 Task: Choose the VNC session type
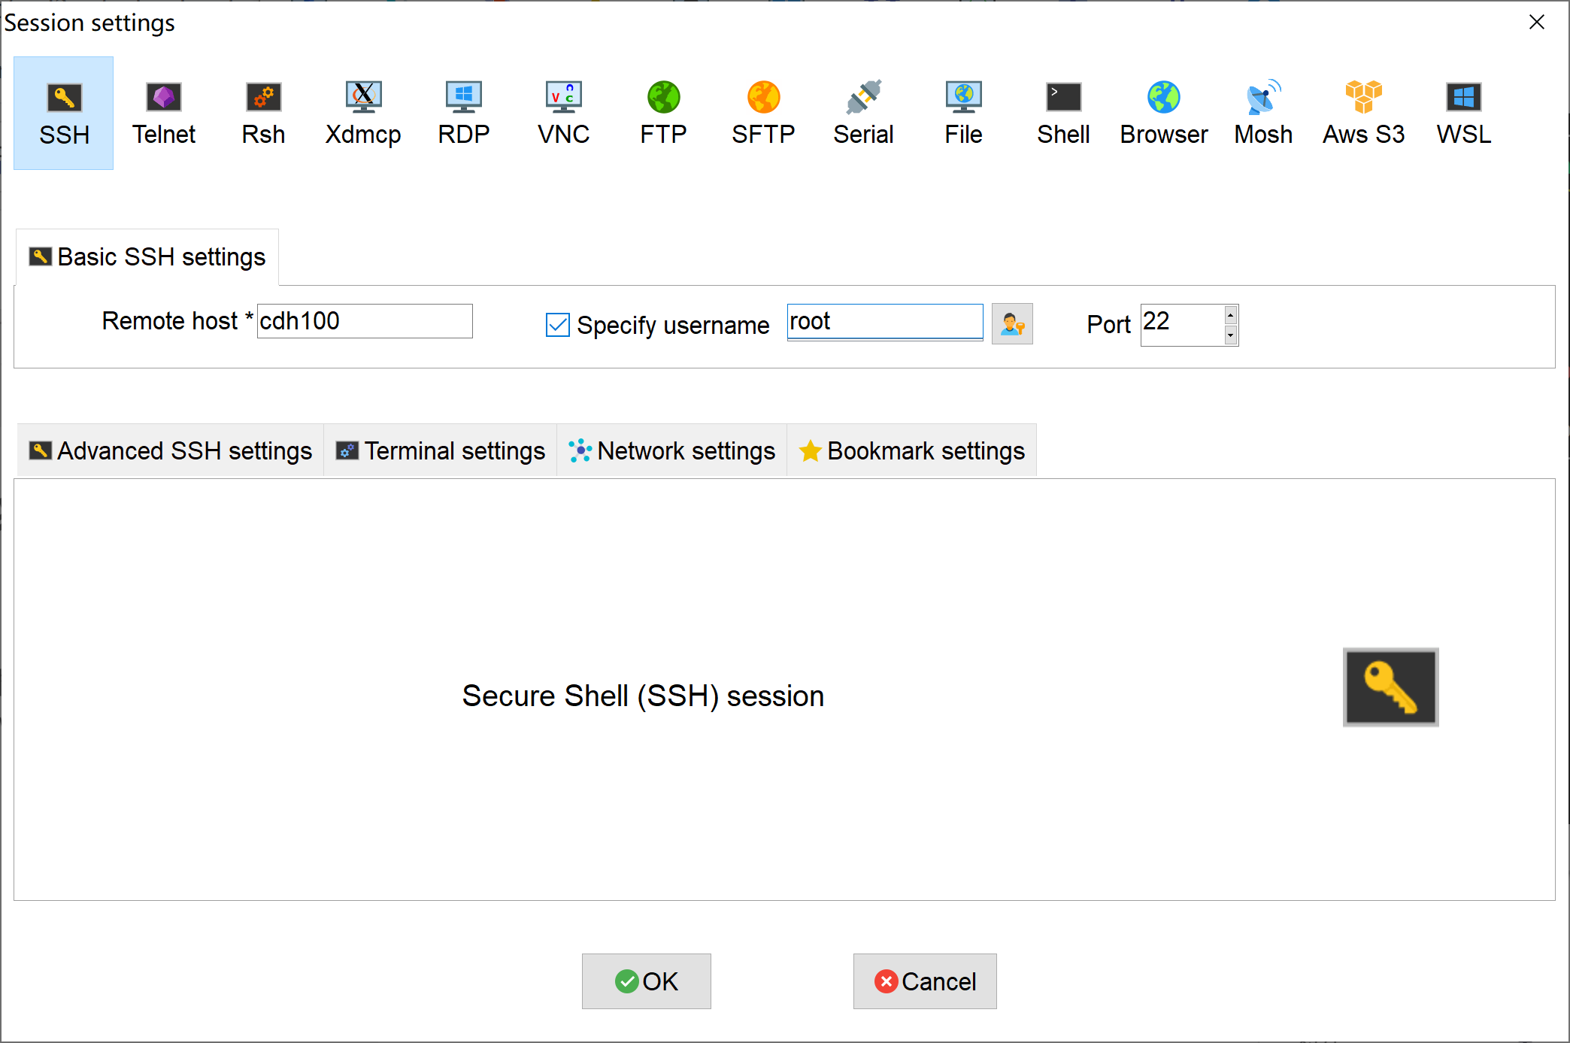pos(564,113)
